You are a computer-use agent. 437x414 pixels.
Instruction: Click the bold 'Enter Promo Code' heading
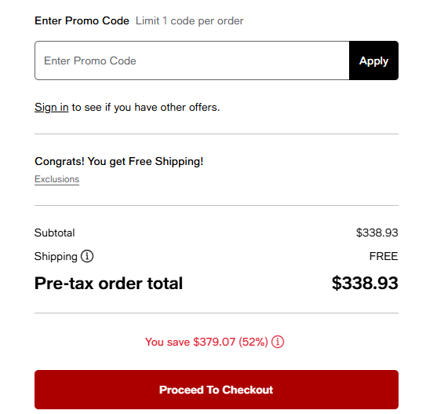coord(82,21)
